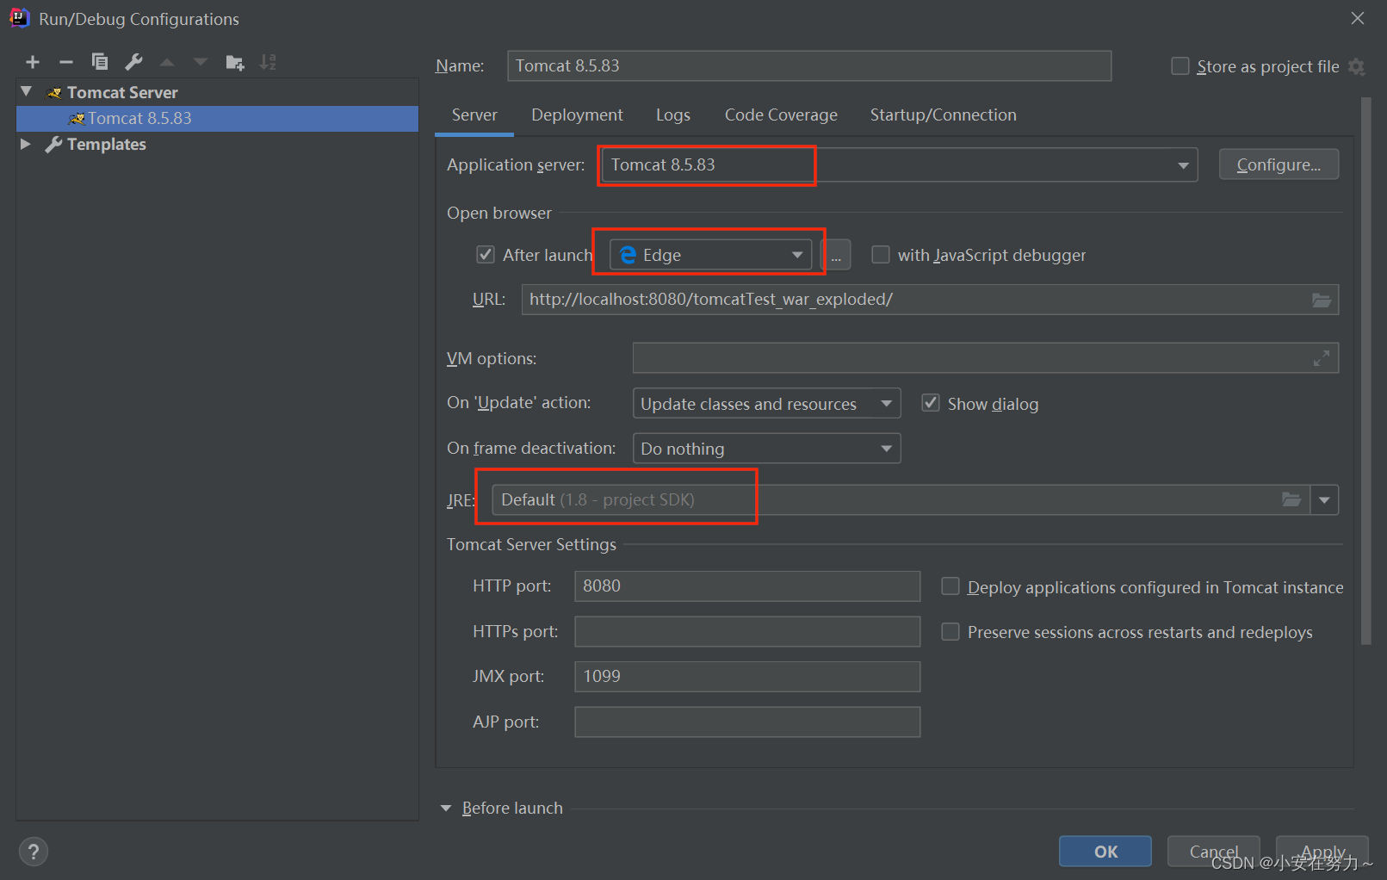The image size is (1387, 880).
Task: Remove configuration with minus icon
Action: [x=66, y=62]
